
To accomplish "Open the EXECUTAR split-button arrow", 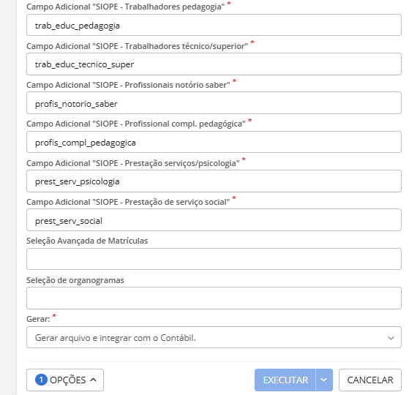I will [x=324, y=380].
